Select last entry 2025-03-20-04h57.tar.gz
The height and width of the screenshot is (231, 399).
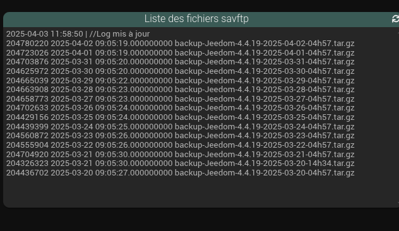(x=180, y=173)
